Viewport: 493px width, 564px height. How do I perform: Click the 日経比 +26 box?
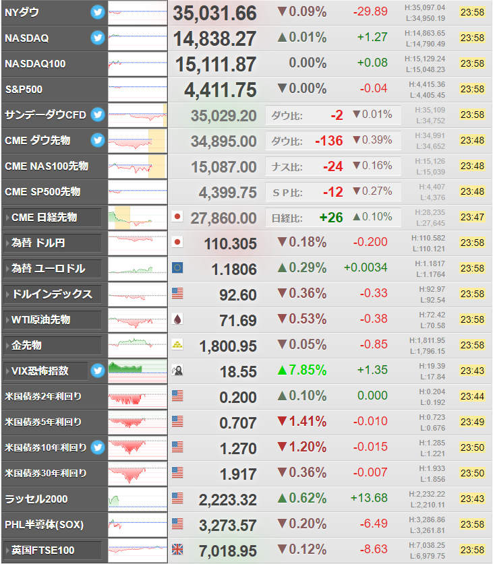coord(333,217)
